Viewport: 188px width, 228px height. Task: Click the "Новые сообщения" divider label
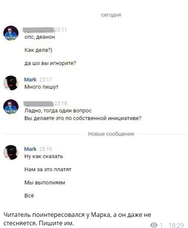(x=111, y=134)
